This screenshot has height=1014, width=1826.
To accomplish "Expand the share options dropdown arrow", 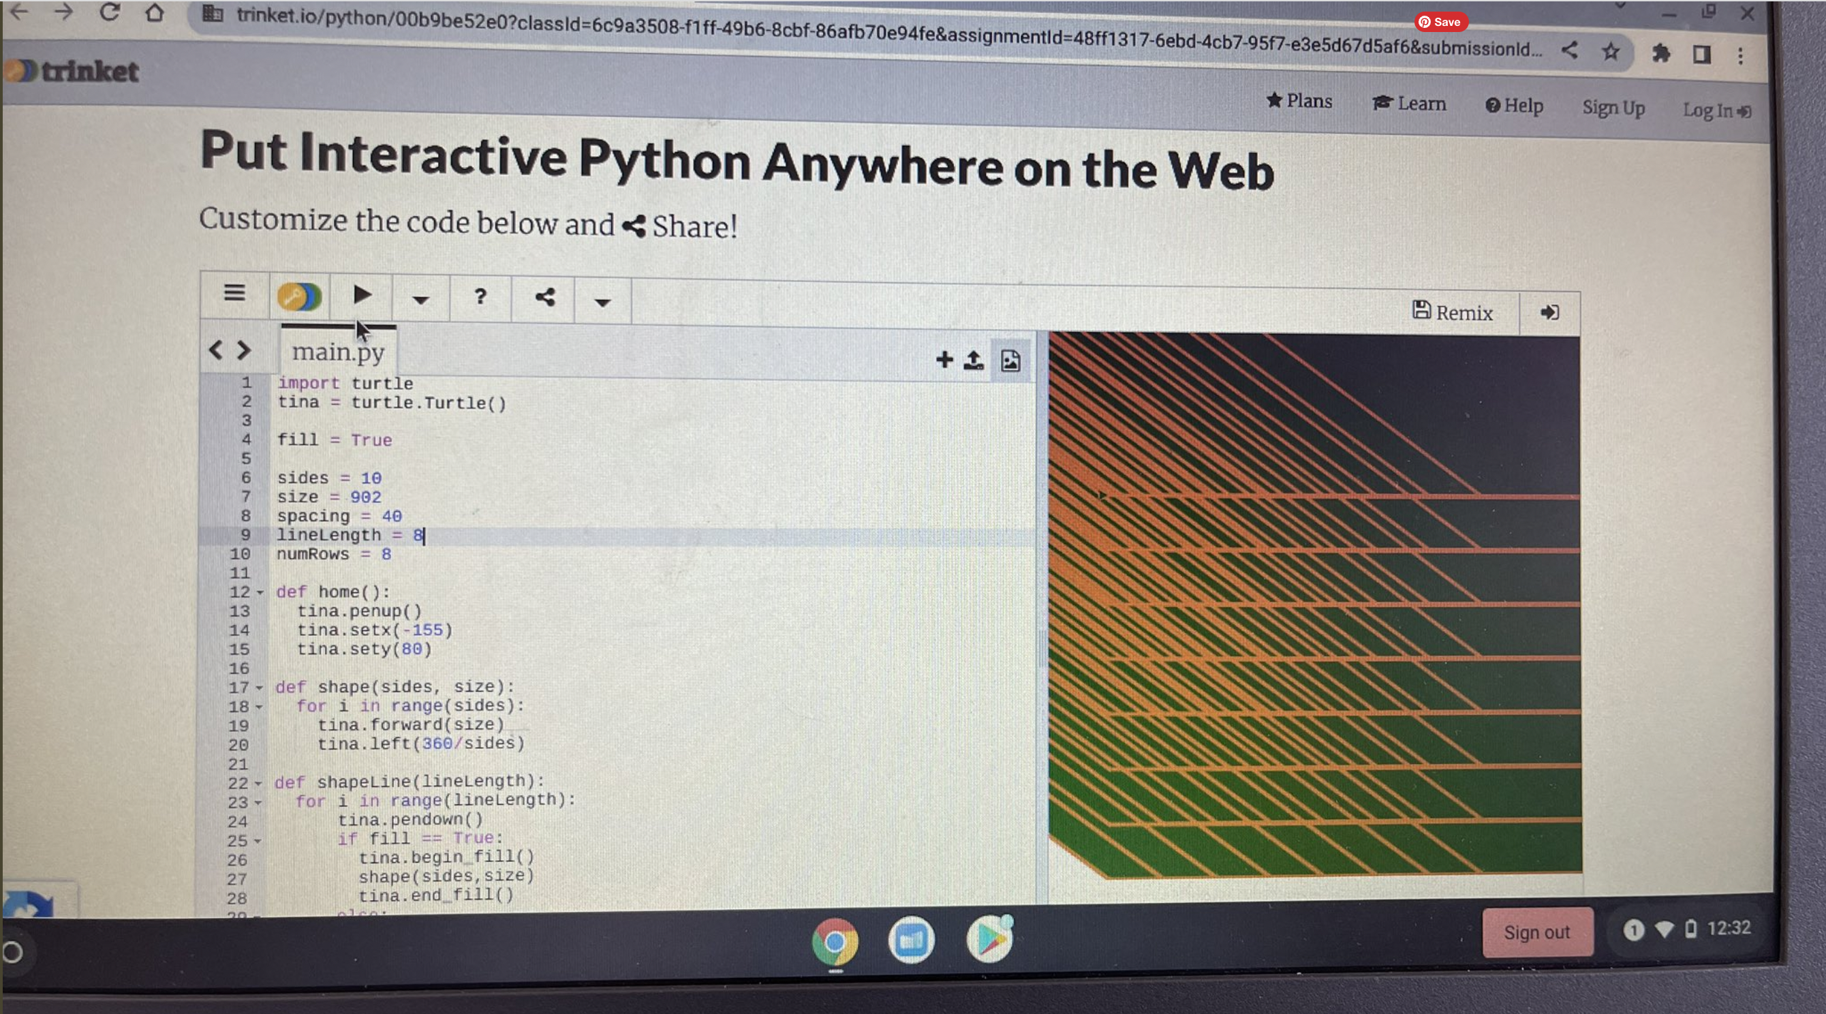I will tap(602, 303).
